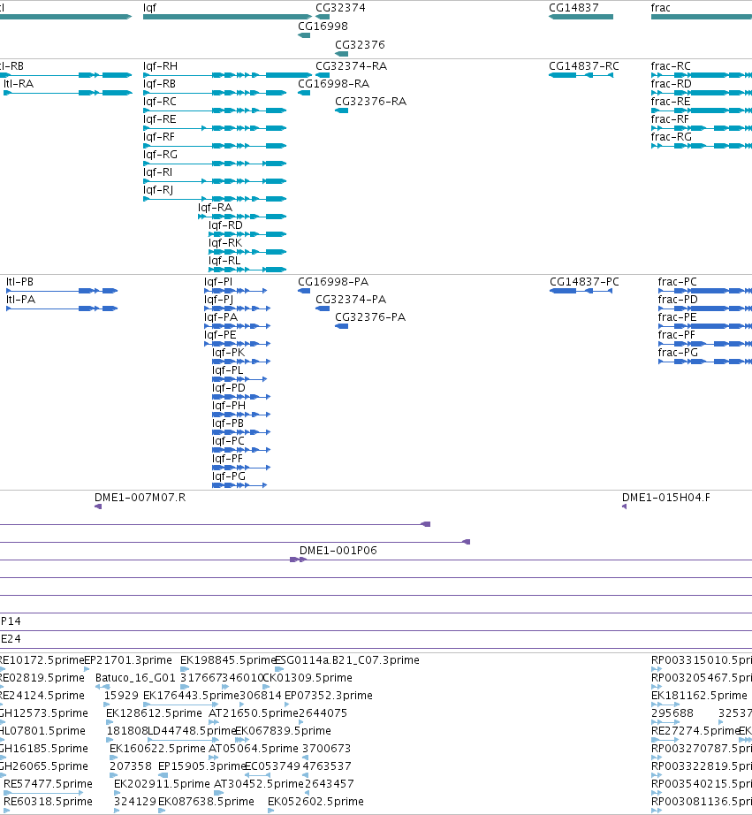Select lqf-PC protein label
Image resolution: width=752 pixels, height=815 pixels.
228,441
